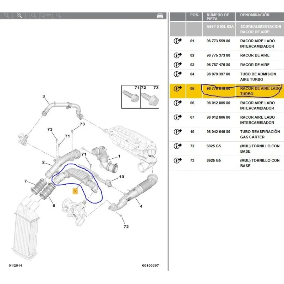284x284 pixels.
Task: Open info icon for position 02 row
Action: pos(177,55)
